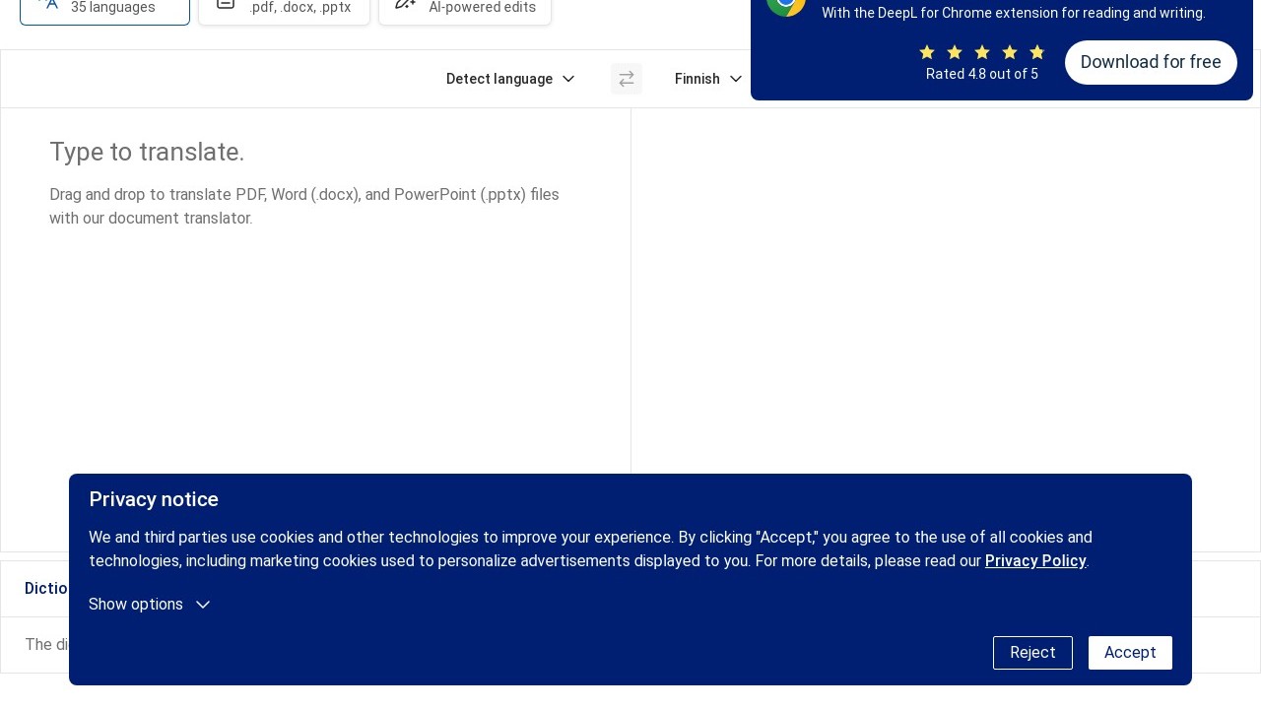Click the translate-text icon beside 35 languages
This screenshot has width=1261, height=709.
pyautogui.click(x=49, y=4)
